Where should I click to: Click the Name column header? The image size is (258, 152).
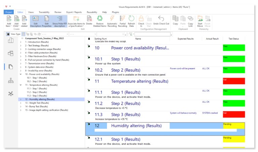[x=138, y=39]
